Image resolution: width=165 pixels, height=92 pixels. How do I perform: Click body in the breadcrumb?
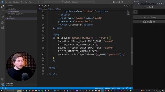coord(59,9)
